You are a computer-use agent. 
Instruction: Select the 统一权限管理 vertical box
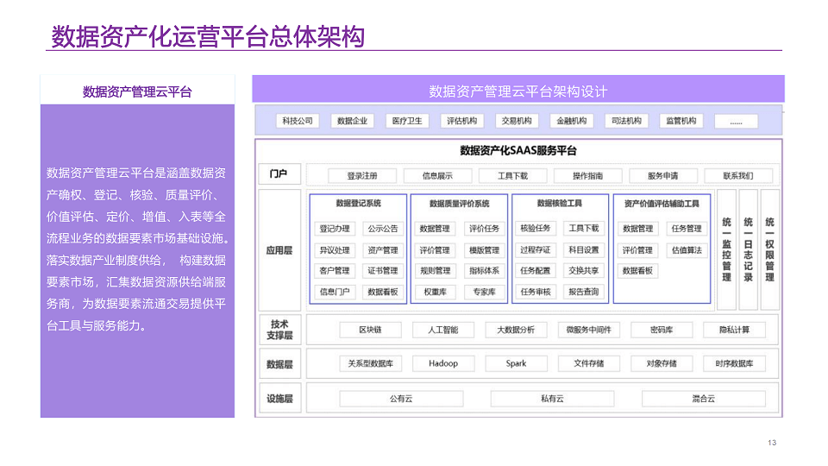(x=769, y=249)
